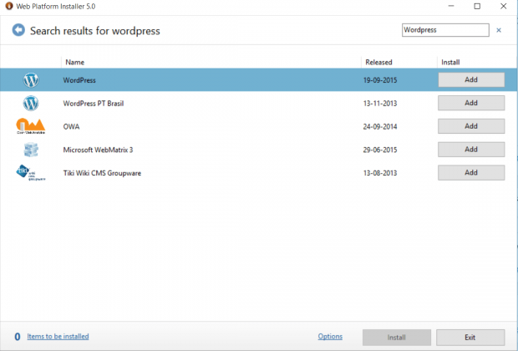Viewport: 518px width, 351px height.
Task: Open the Options link
Action: click(x=330, y=337)
